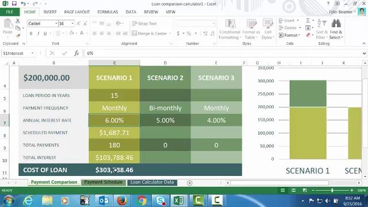Image resolution: width=368 pixels, height=207 pixels.
Task: Toggle Underline formatting
Action: [45, 33]
